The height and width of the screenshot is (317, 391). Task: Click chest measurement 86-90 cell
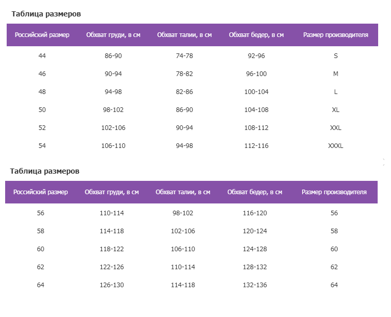(113, 55)
